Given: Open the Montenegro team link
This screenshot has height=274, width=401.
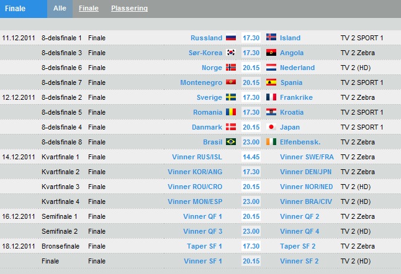Looking at the screenshot, I should point(201,82).
